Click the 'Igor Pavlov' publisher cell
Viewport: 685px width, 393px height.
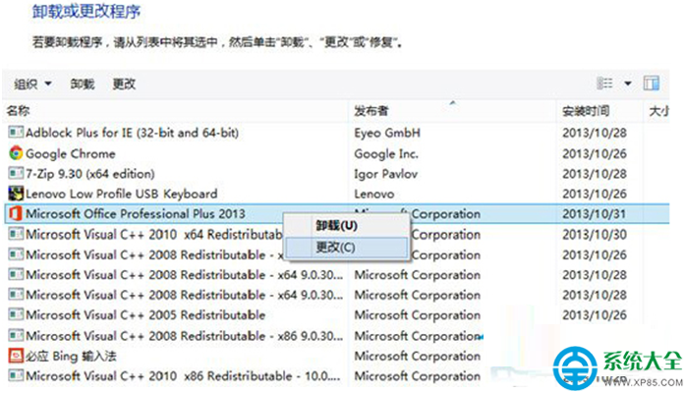click(386, 174)
